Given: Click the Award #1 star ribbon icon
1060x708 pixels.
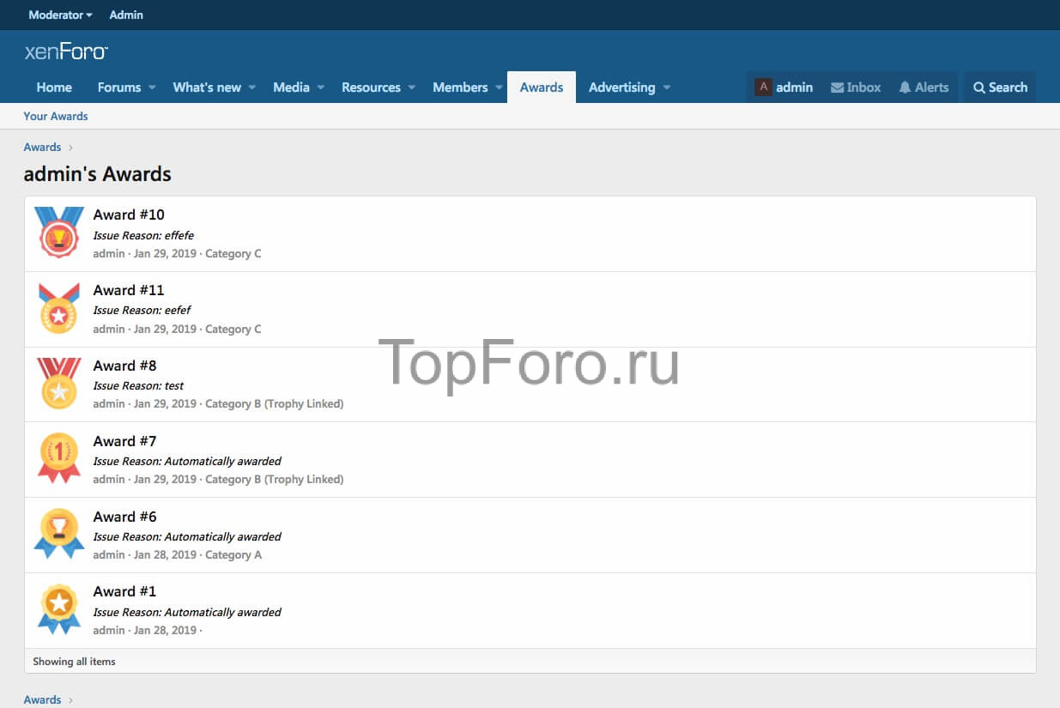Looking at the screenshot, I should tap(59, 609).
